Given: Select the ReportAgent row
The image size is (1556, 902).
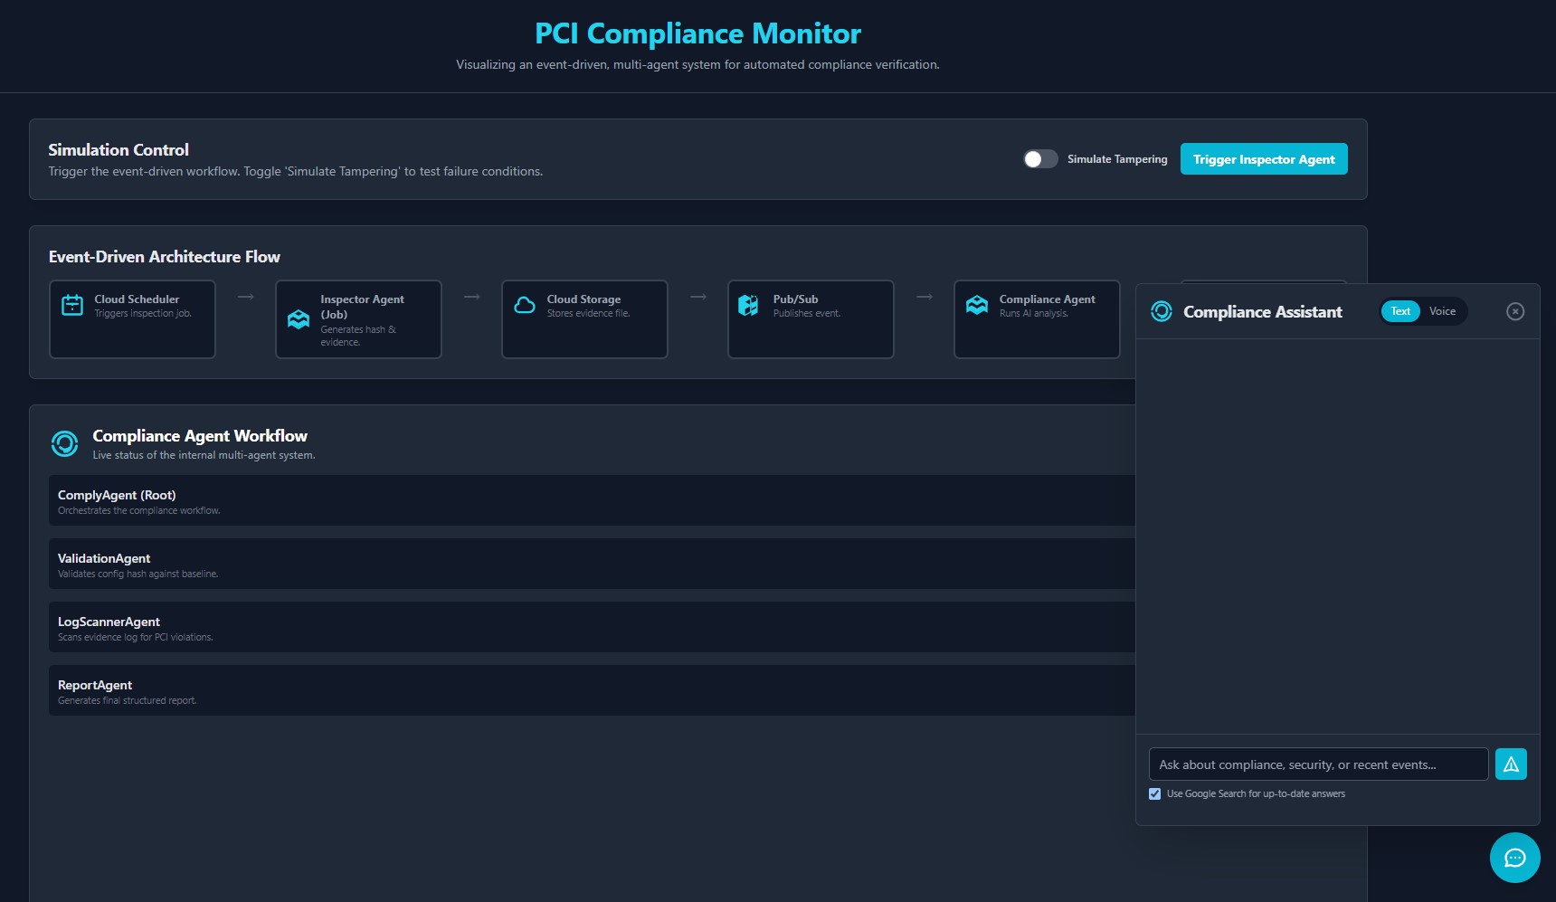Looking at the screenshot, I should tap(592, 690).
